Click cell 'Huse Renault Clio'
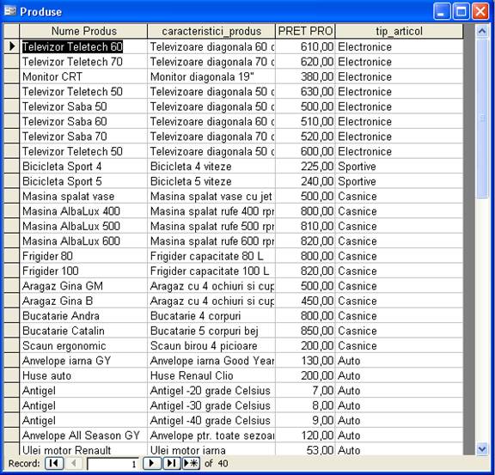 click(x=211, y=375)
